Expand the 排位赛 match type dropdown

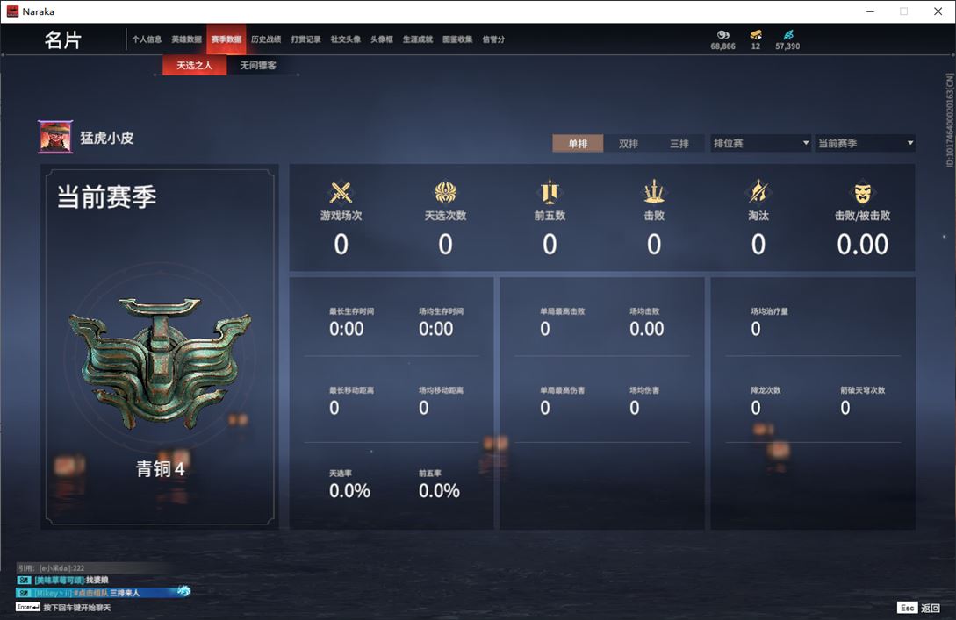[760, 143]
